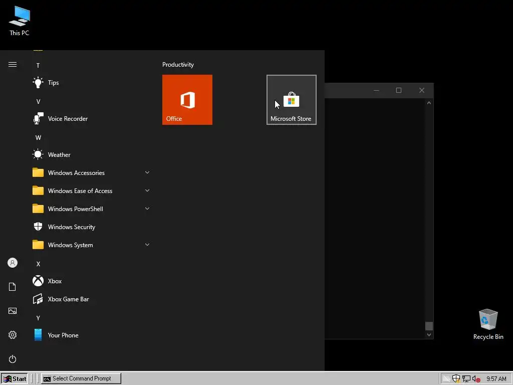The image size is (513, 385).
Task: Select the This PC desktop icon
Action: (x=20, y=21)
